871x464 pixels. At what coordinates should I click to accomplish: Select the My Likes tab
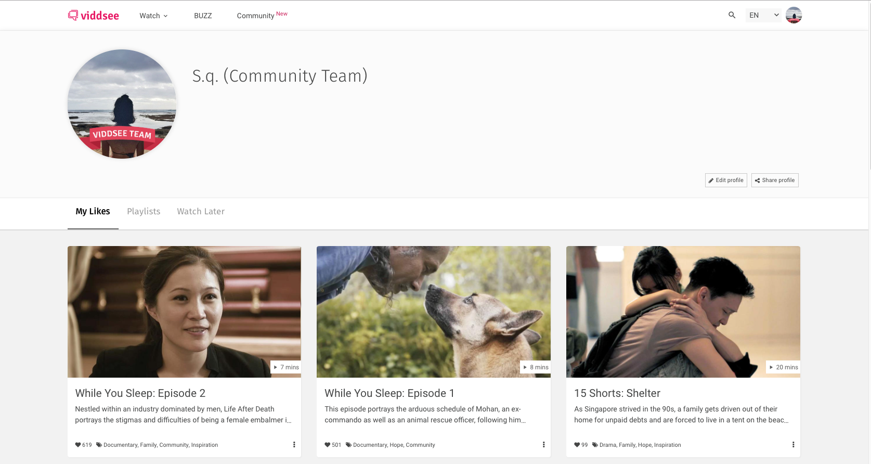click(x=93, y=211)
